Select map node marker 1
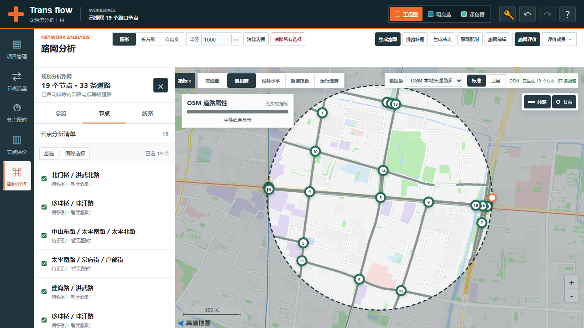Viewport: 584px width, 328px height. click(322, 113)
